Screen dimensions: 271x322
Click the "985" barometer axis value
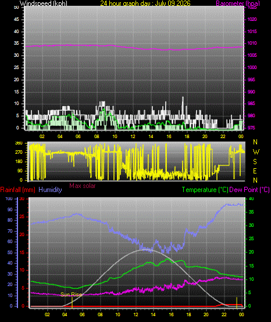click(x=251, y=103)
